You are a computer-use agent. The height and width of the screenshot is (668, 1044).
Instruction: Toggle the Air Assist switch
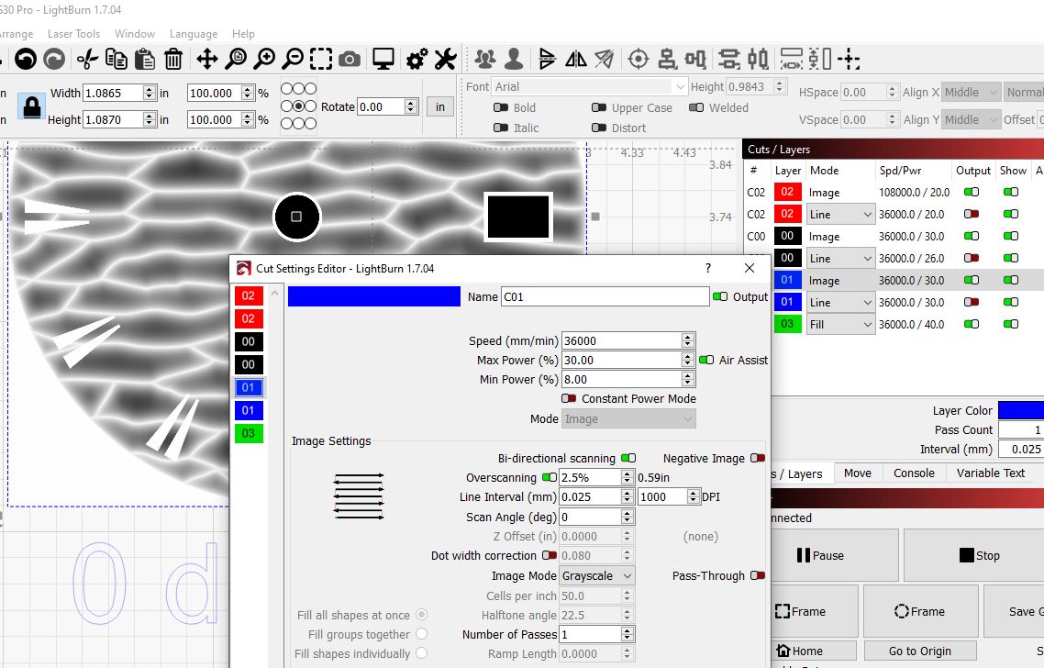(x=705, y=360)
